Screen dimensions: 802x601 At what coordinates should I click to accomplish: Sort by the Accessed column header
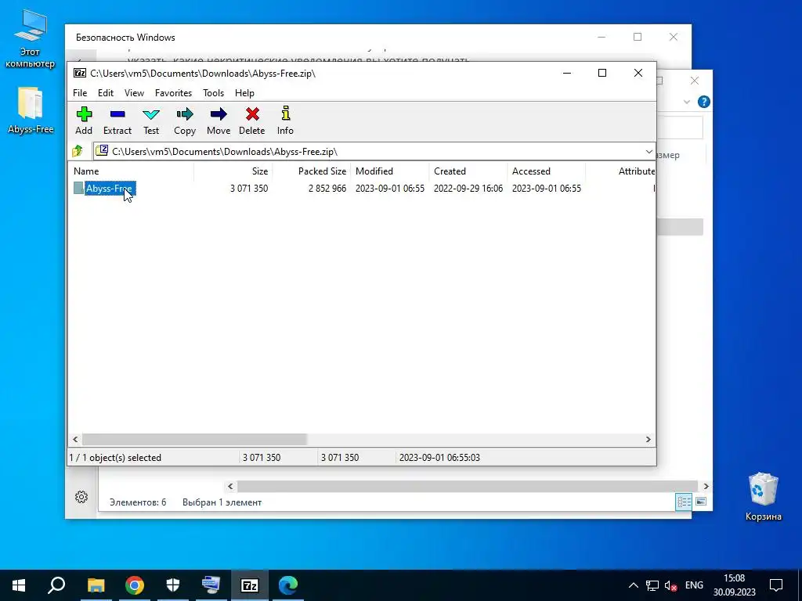coord(546,171)
